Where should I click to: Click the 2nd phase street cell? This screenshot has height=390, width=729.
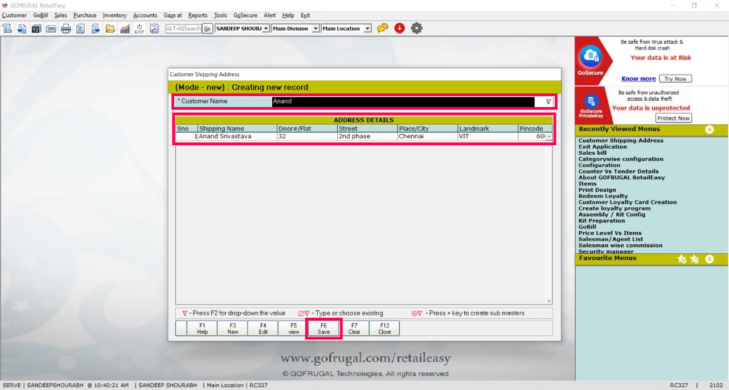tap(367, 137)
